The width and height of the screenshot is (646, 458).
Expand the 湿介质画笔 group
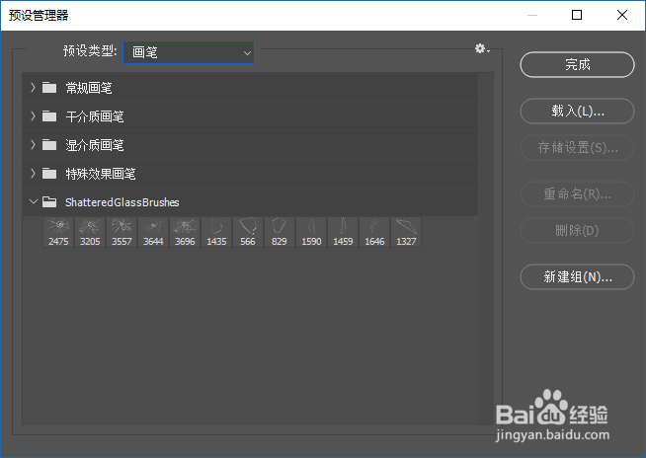33,144
